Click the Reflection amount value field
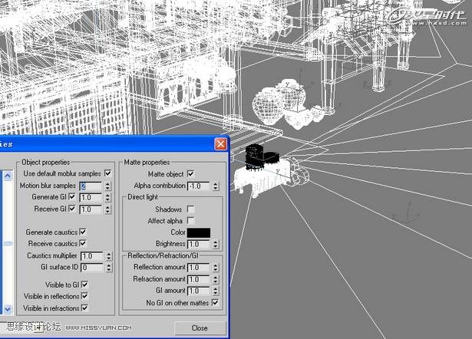 click(x=198, y=268)
